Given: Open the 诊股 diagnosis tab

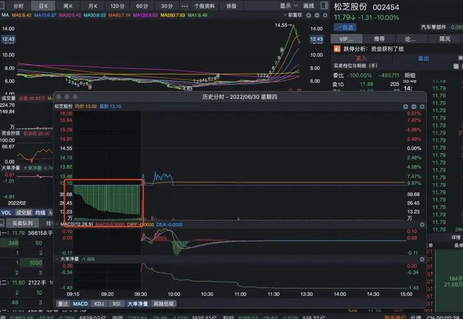Looking at the screenshot, I should 231,5.
